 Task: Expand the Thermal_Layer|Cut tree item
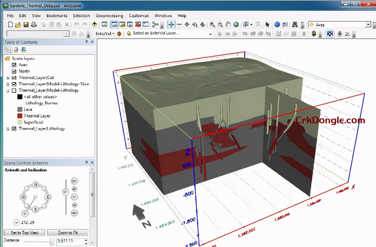[x=8, y=78]
